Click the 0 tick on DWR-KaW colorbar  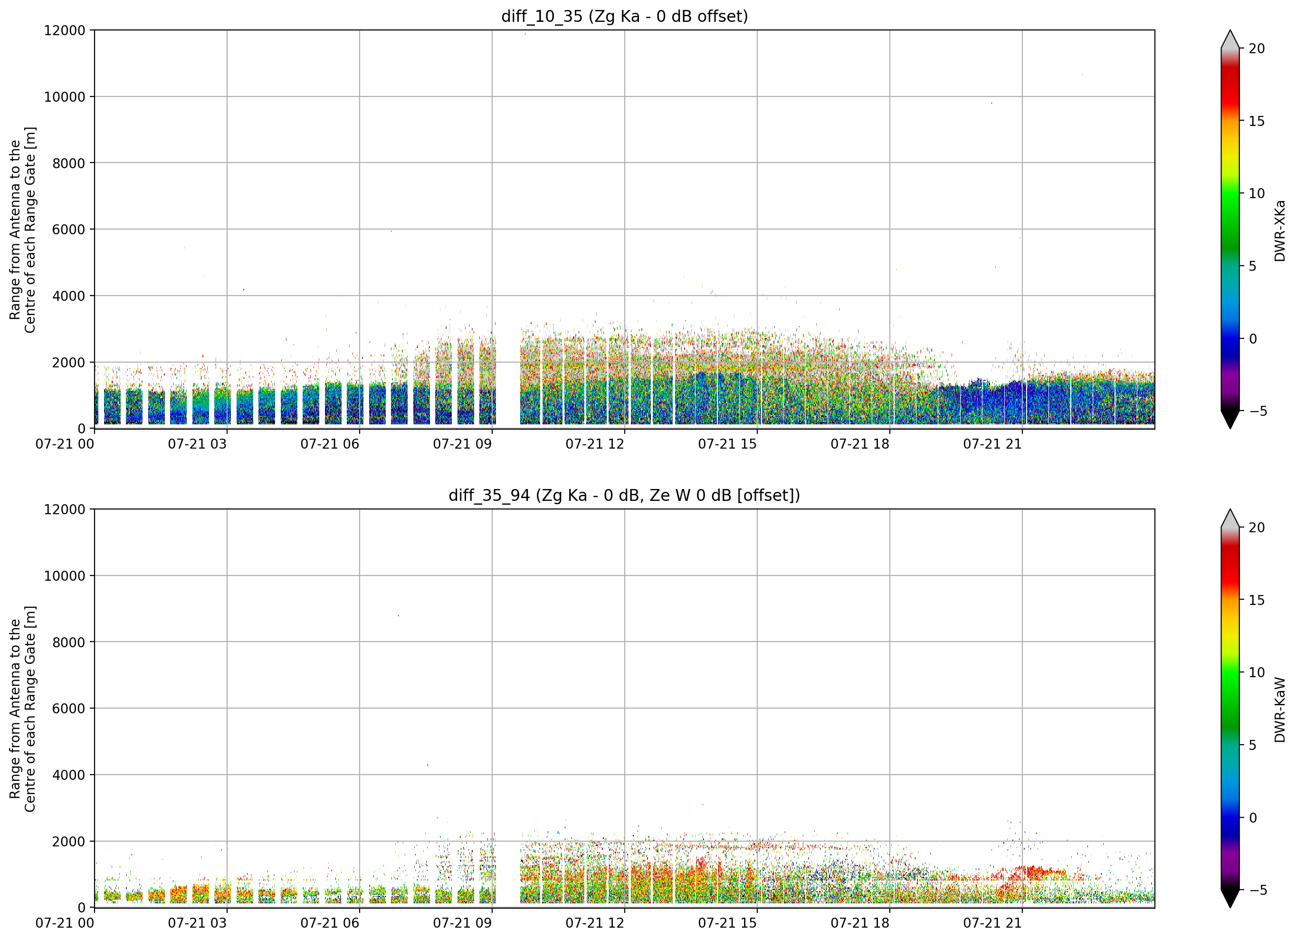tap(1253, 818)
